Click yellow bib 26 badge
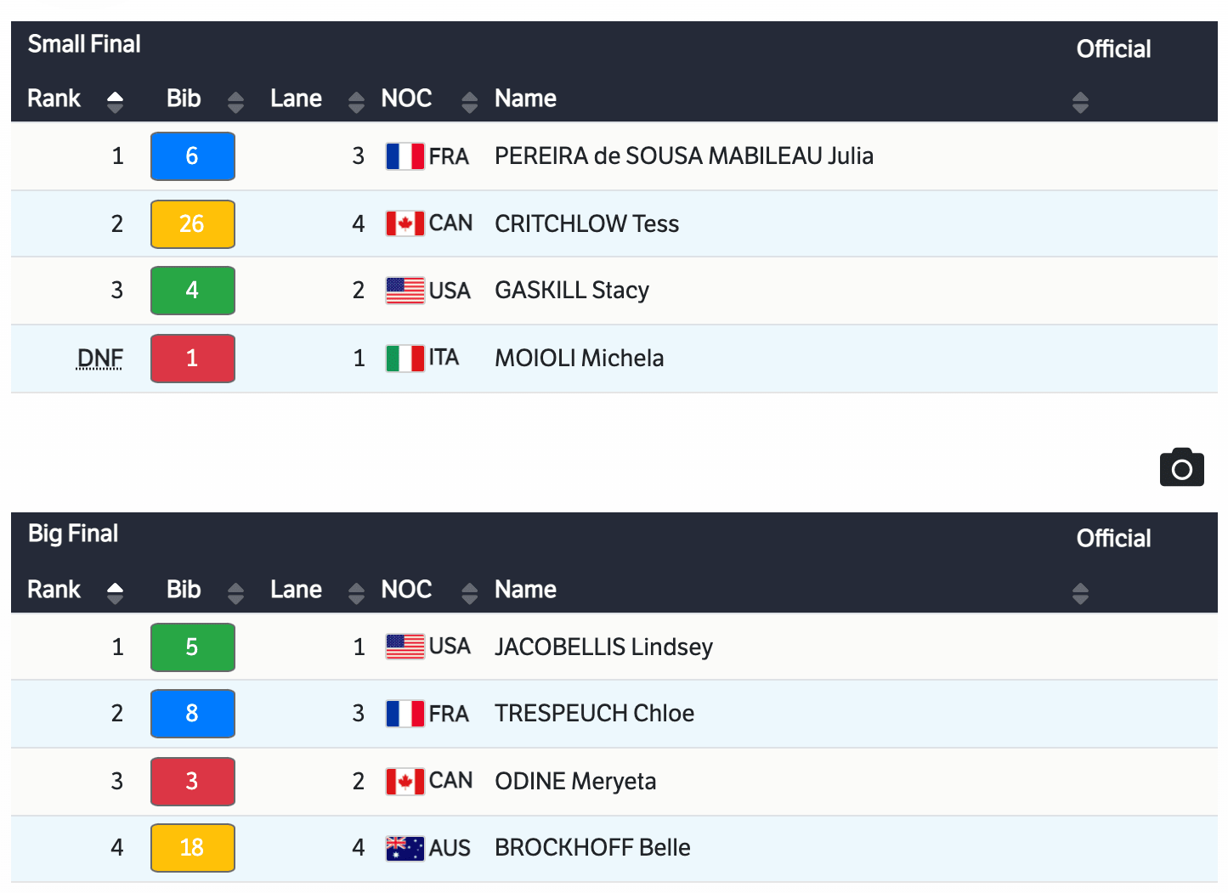Image resolution: width=1228 pixels, height=893 pixels. (x=193, y=224)
